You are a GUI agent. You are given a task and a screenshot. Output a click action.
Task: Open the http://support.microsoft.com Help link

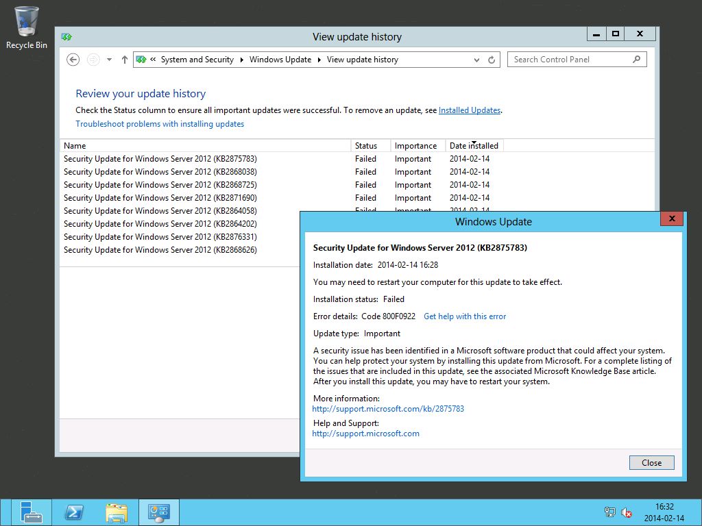point(366,434)
